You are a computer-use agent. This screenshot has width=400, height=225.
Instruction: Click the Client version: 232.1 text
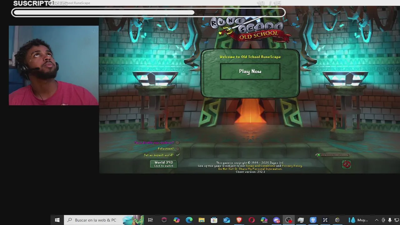[250, 172]
